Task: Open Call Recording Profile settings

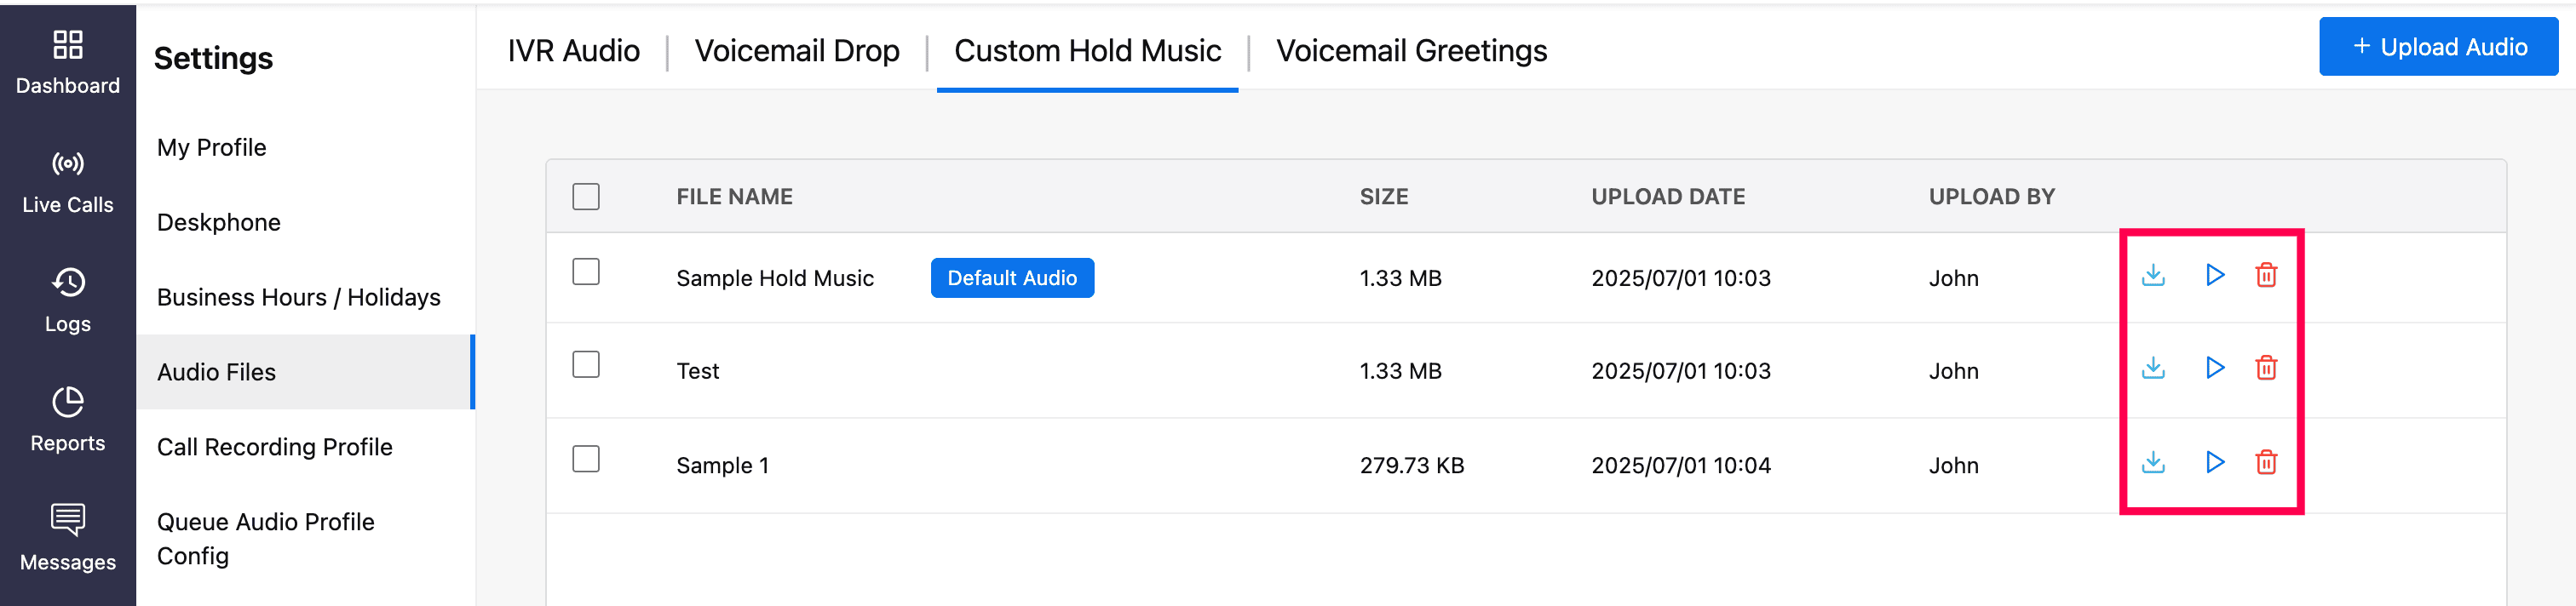Action: click(x=274, y=447)
